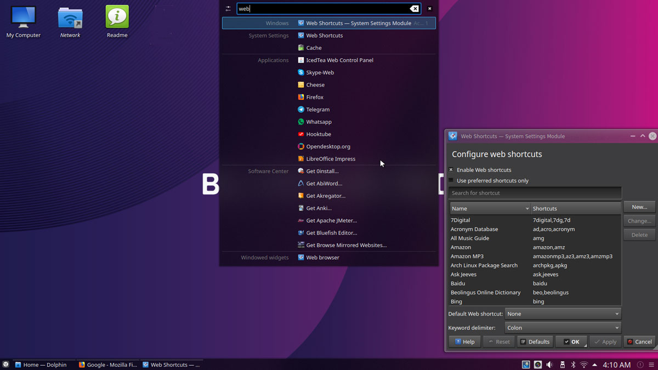The image size is (658, 370).
Task: Click the Bluetooth tray icon
Action: [x=573, y=365]
